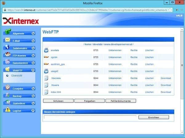Click the usage2 protected folder icon
185x138 pixels.
(x=46, y=71)
